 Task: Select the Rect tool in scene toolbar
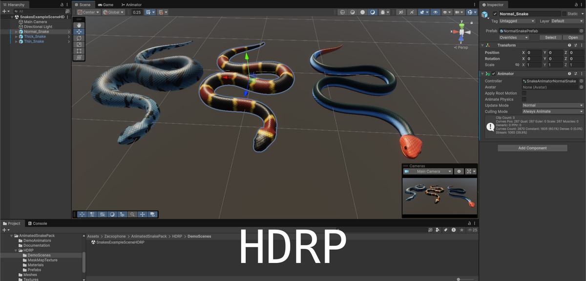(79, 51)
